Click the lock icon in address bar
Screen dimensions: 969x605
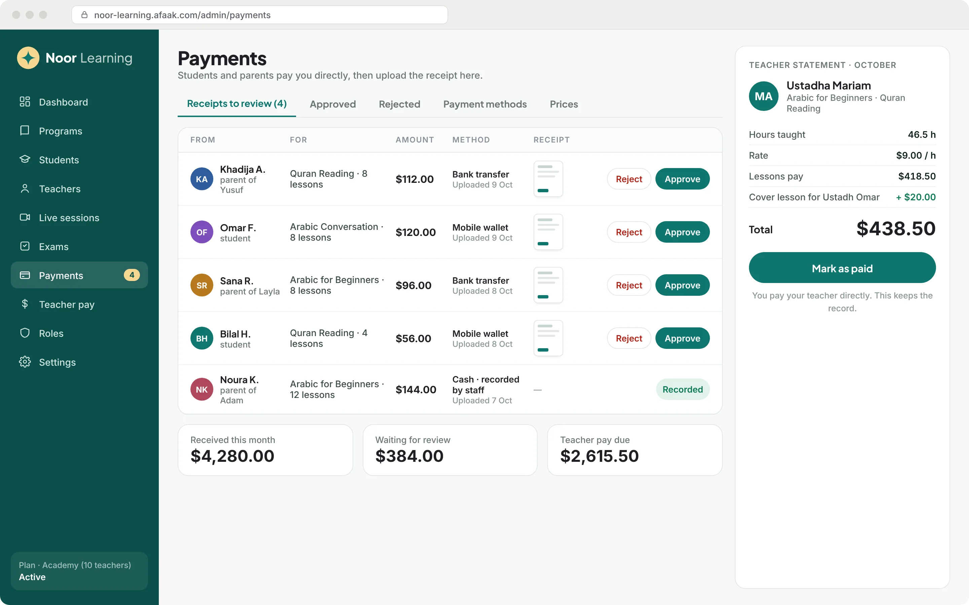click(84, 15)
